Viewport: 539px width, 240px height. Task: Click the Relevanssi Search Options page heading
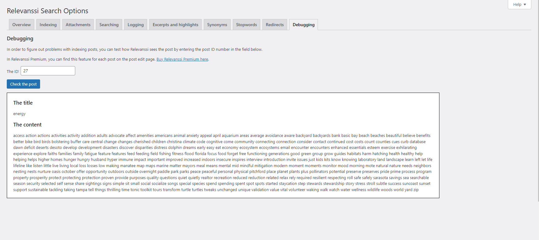pos(47,11)
